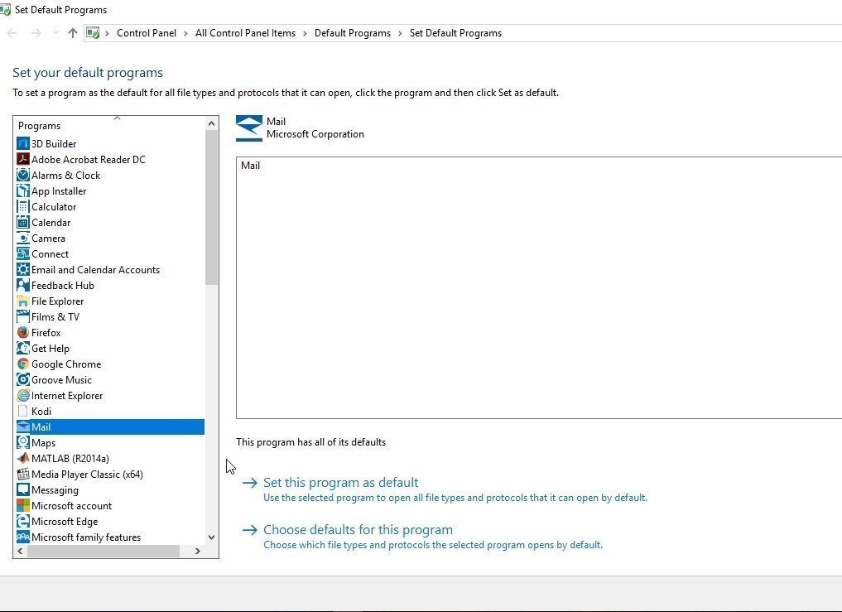Screen dimensions: 842x612
Task: Click Choose defaults for this program
Action: [x=358, y=530]
